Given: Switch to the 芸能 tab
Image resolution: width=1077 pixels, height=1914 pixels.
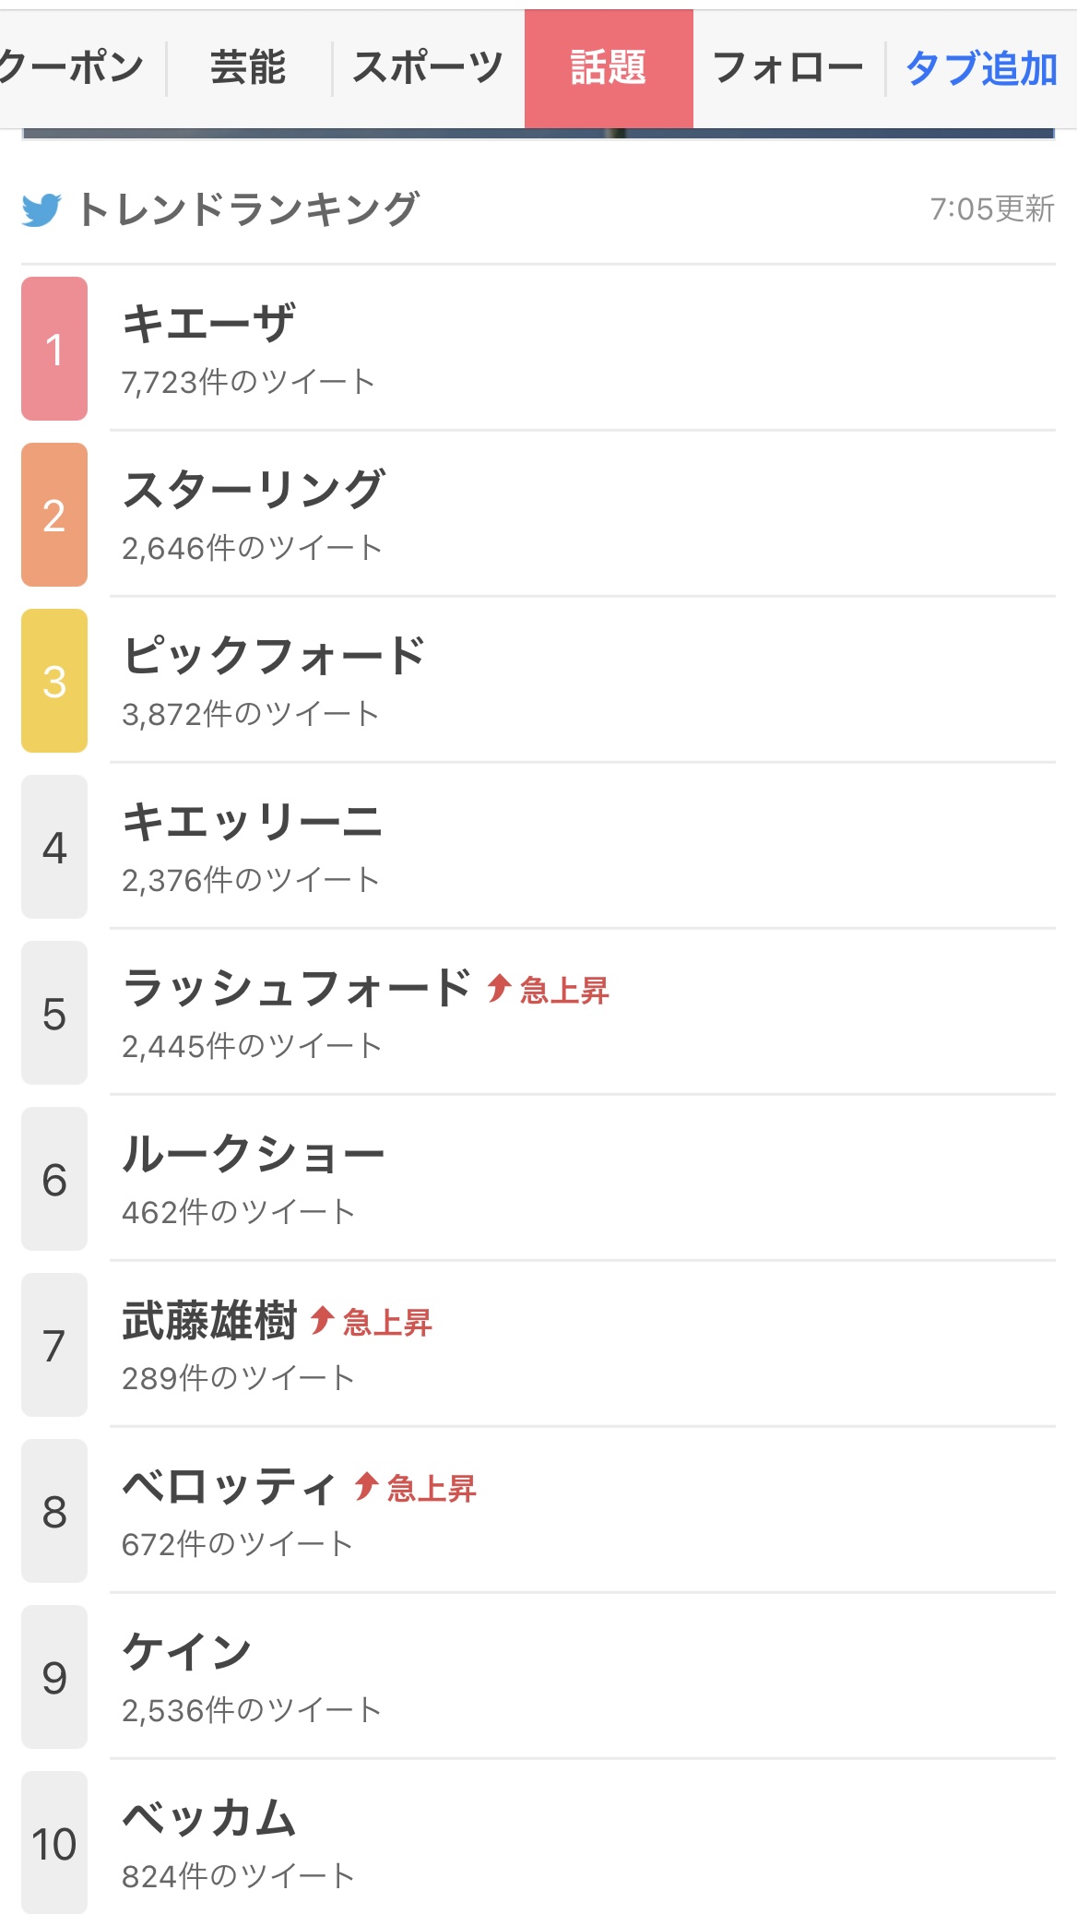Looking at the screenshot, I should pyautogui.click(x=248, y=68).
